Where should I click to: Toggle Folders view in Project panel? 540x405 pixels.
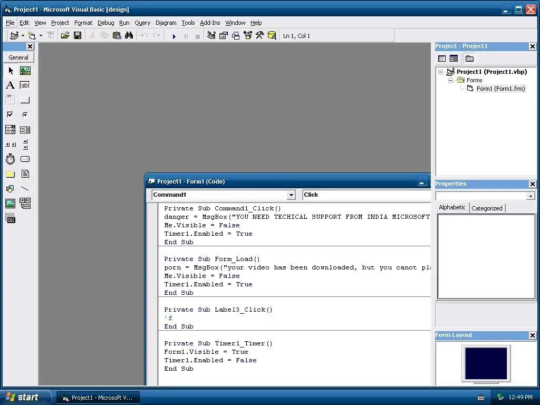469,59
